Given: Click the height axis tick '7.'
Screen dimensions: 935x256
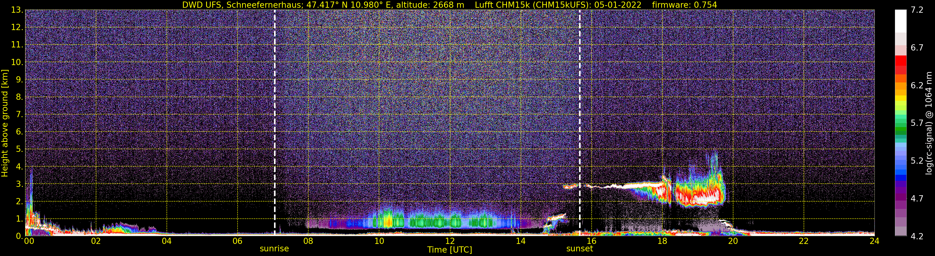Looking at the screenshot, I should [x=19, y=115].
